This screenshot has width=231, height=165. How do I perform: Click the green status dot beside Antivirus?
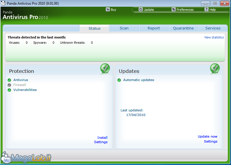pos(9,80)
